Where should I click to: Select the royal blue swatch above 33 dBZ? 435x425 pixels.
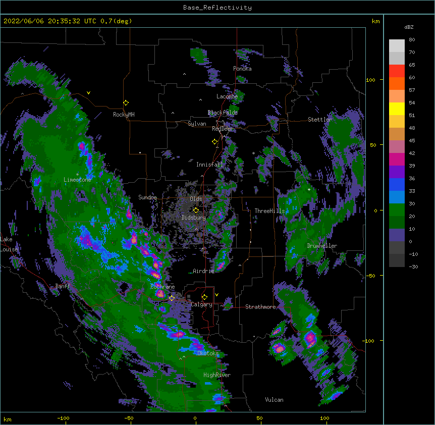397,184
